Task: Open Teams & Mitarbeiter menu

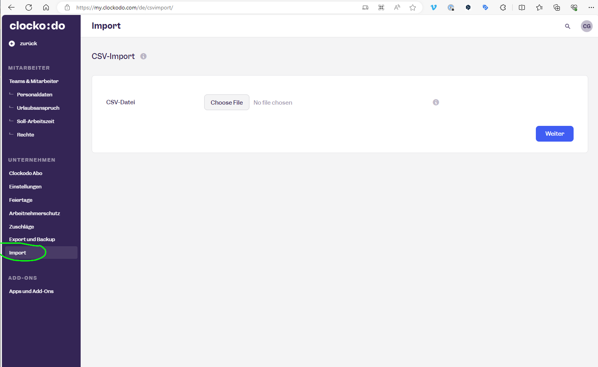Action: pos(34,81)
